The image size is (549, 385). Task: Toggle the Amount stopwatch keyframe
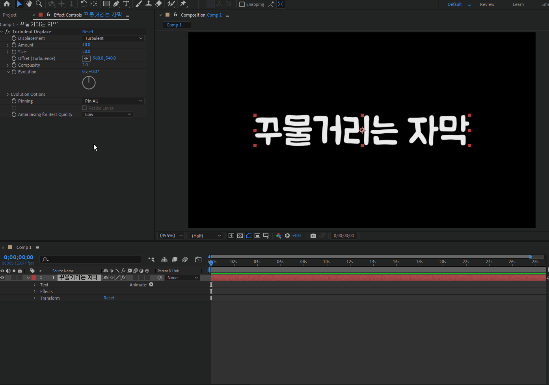tap(14, 45)
